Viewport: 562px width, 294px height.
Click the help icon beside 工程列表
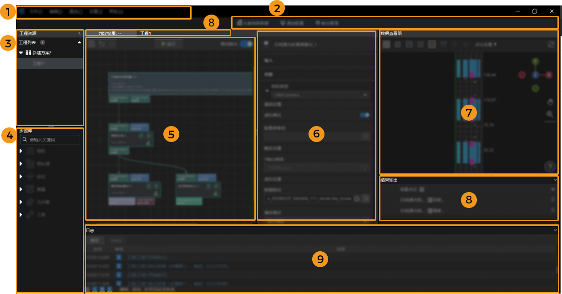point(43,42)
